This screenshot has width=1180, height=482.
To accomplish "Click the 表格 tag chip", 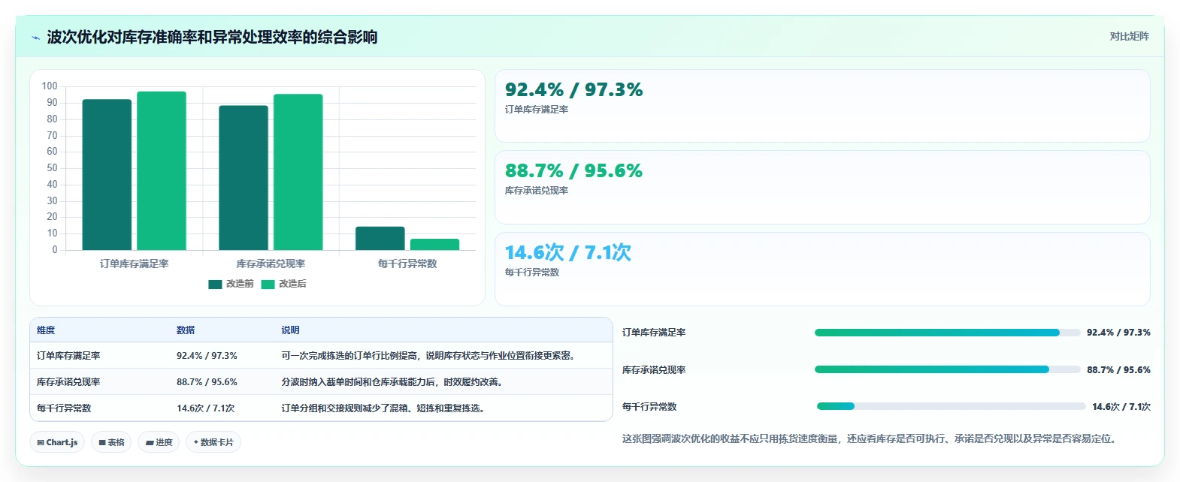I will [x=111, y=442].
